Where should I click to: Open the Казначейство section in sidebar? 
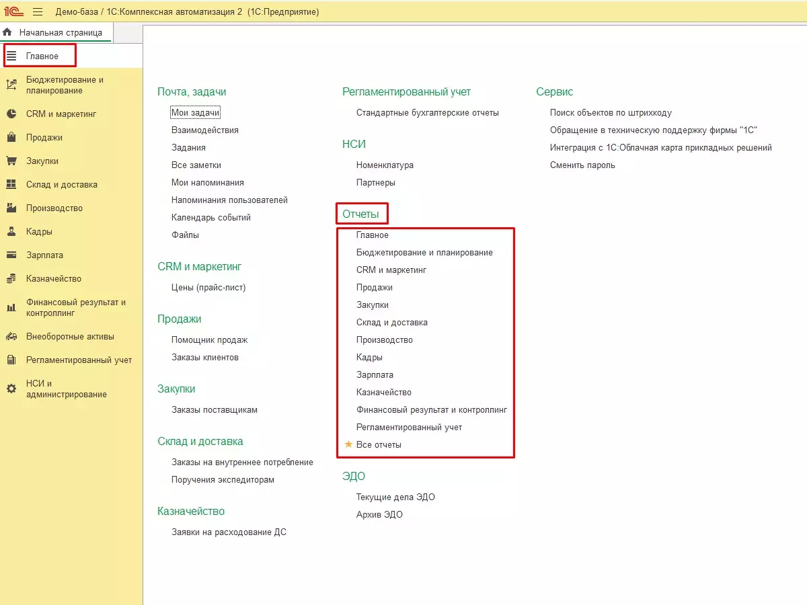pyautogui.click(x=54, y=278)
